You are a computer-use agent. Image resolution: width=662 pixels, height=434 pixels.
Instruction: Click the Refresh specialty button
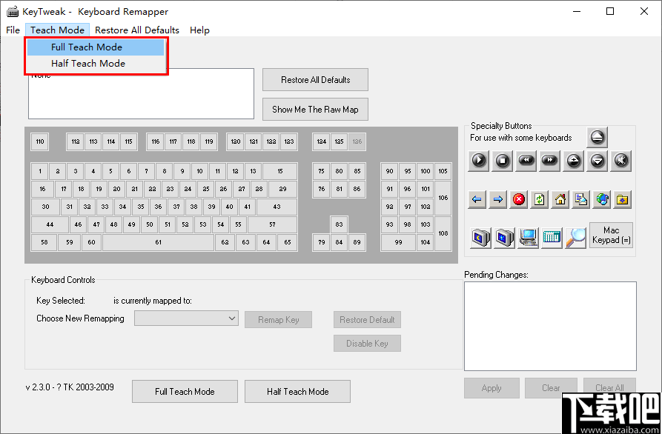coord(537,199)
